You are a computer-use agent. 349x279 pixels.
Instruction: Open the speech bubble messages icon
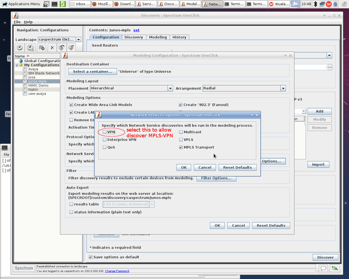point(323,268)
